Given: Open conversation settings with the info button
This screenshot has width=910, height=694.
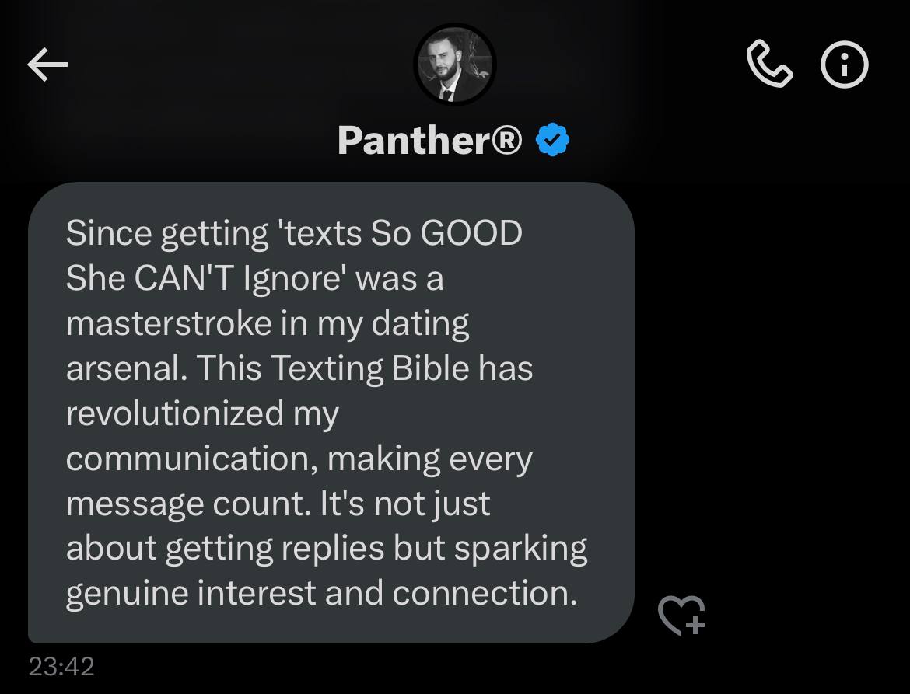Looking at the screenshot, I should point(844,65).
